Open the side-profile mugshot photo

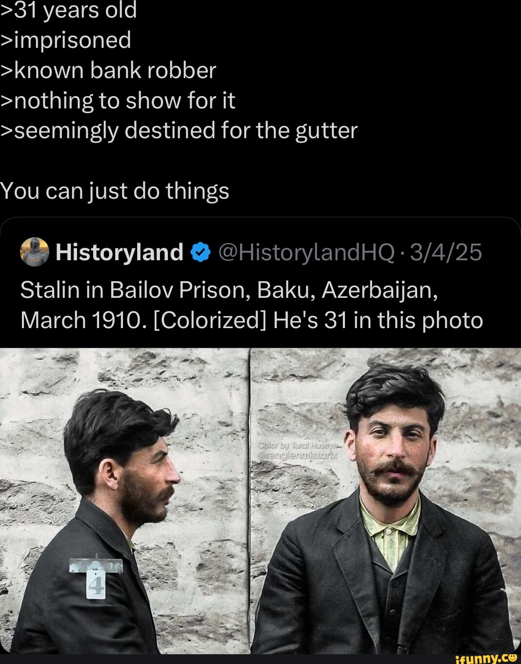[125, 501]
